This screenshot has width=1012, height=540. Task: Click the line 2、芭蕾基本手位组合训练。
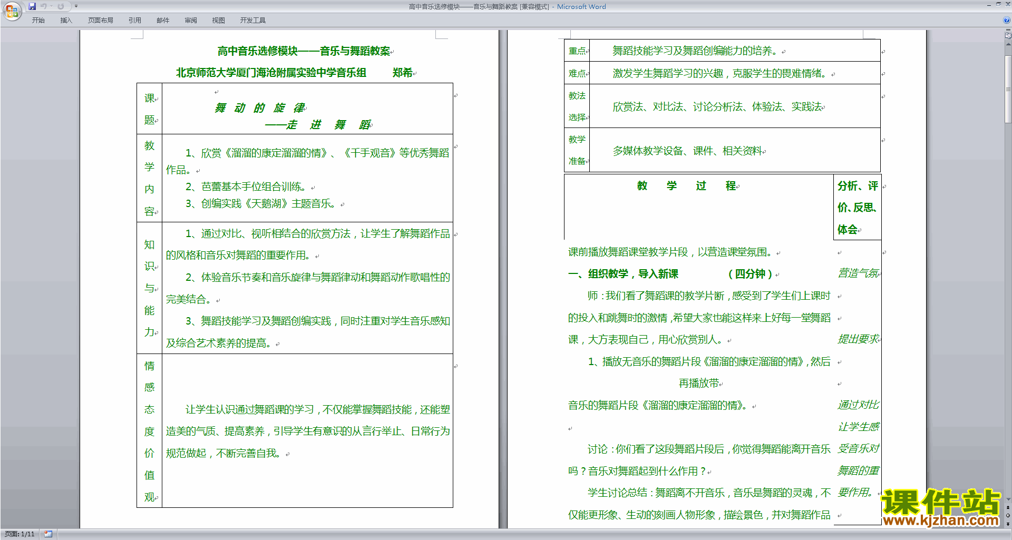[246, 186]
